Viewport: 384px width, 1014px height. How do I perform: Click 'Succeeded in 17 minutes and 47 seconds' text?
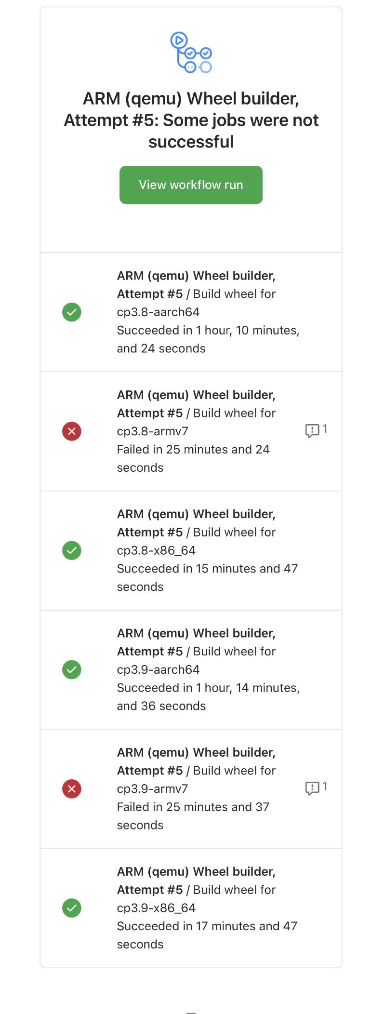pos(207,935)
